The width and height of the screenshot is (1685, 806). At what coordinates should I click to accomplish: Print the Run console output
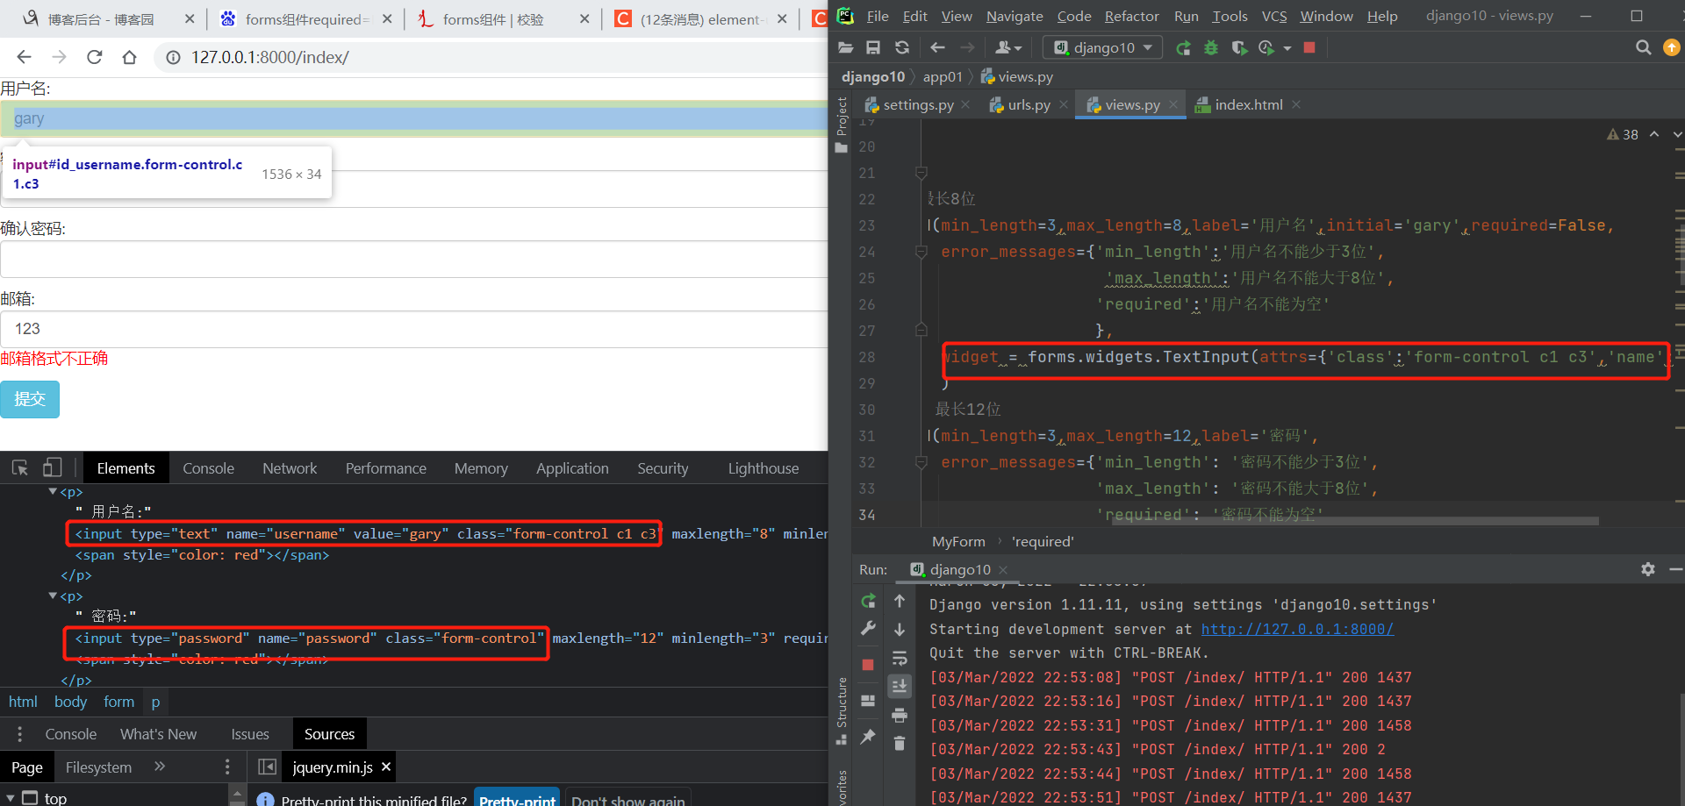pyautogui.click(x=900, y=716)
